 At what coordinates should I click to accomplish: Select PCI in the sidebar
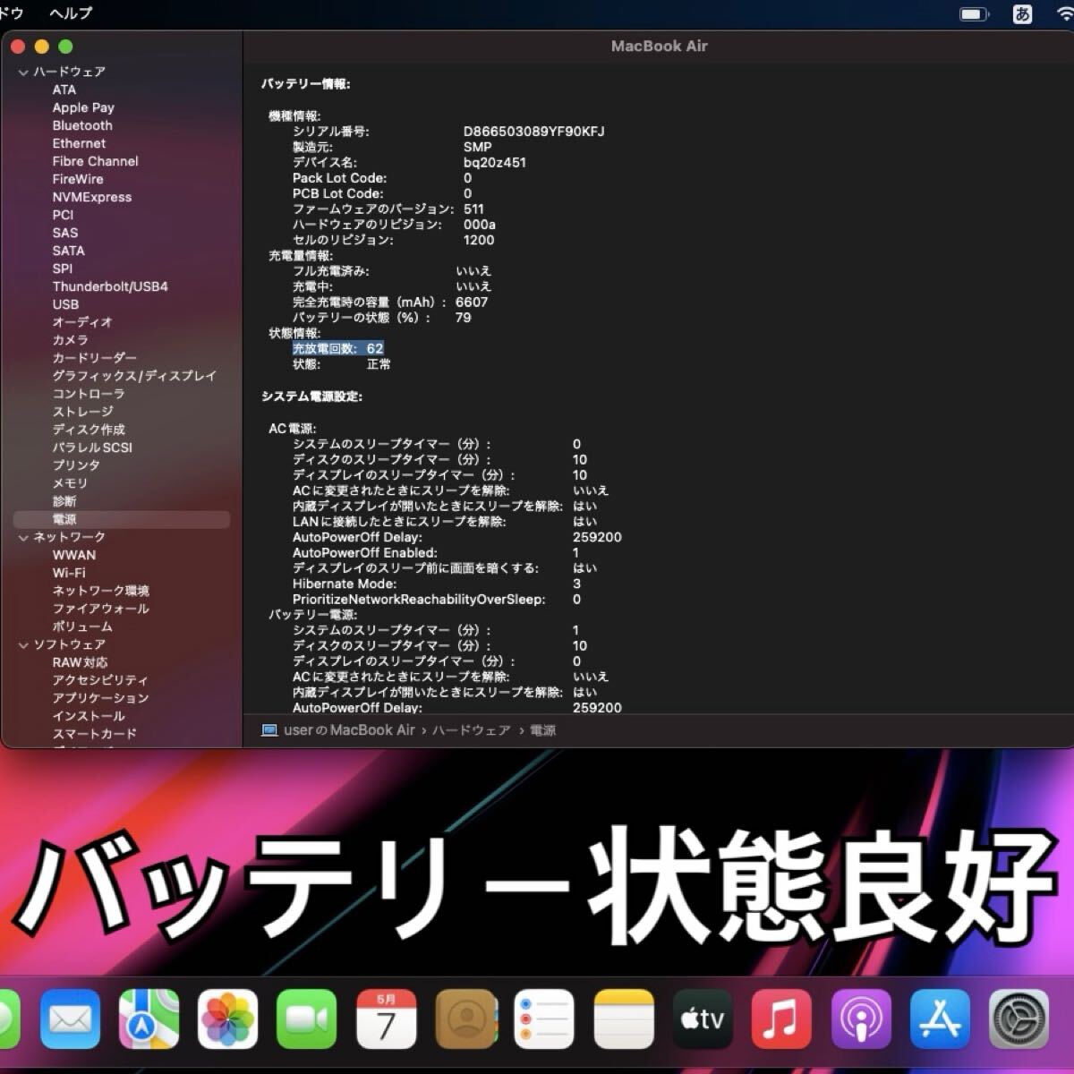coord(63,215)
